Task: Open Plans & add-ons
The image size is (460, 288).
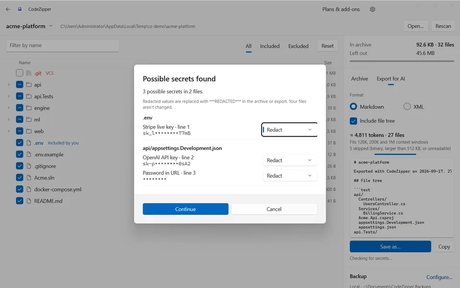Action: coord(341,9)
